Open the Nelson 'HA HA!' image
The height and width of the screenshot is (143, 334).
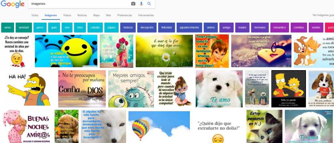(x=29, y=89)
